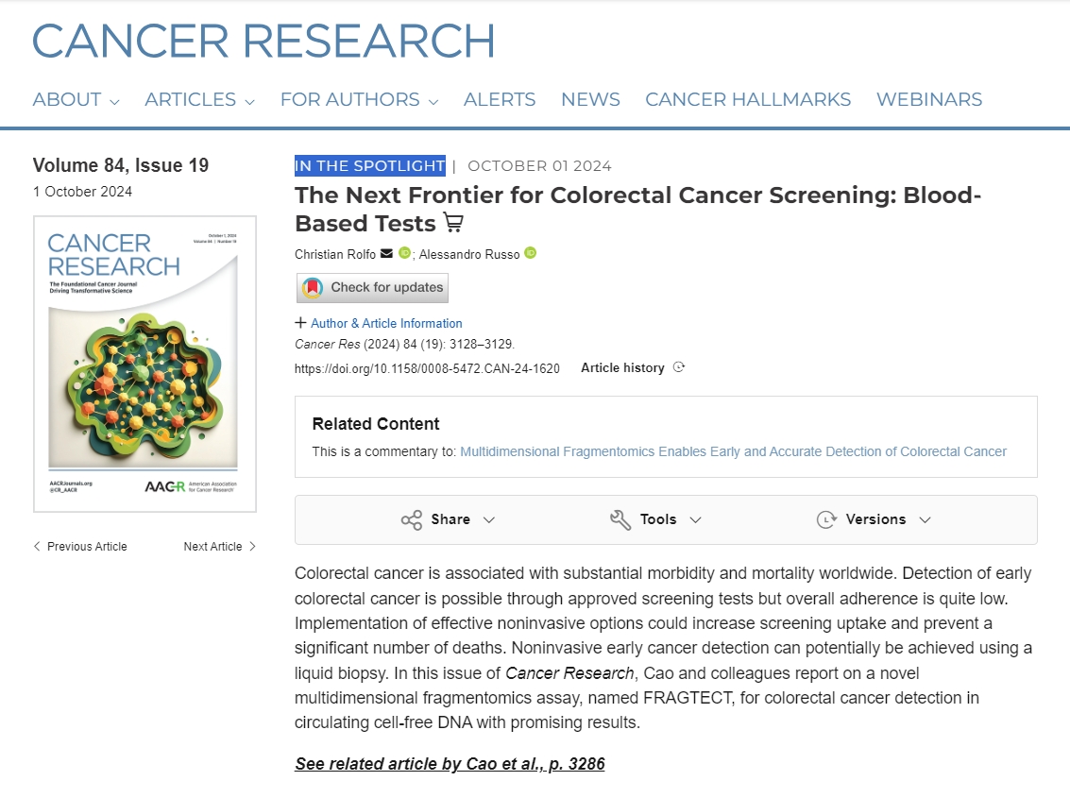Go to the ALERTS menu item

(x=500, y=99)
